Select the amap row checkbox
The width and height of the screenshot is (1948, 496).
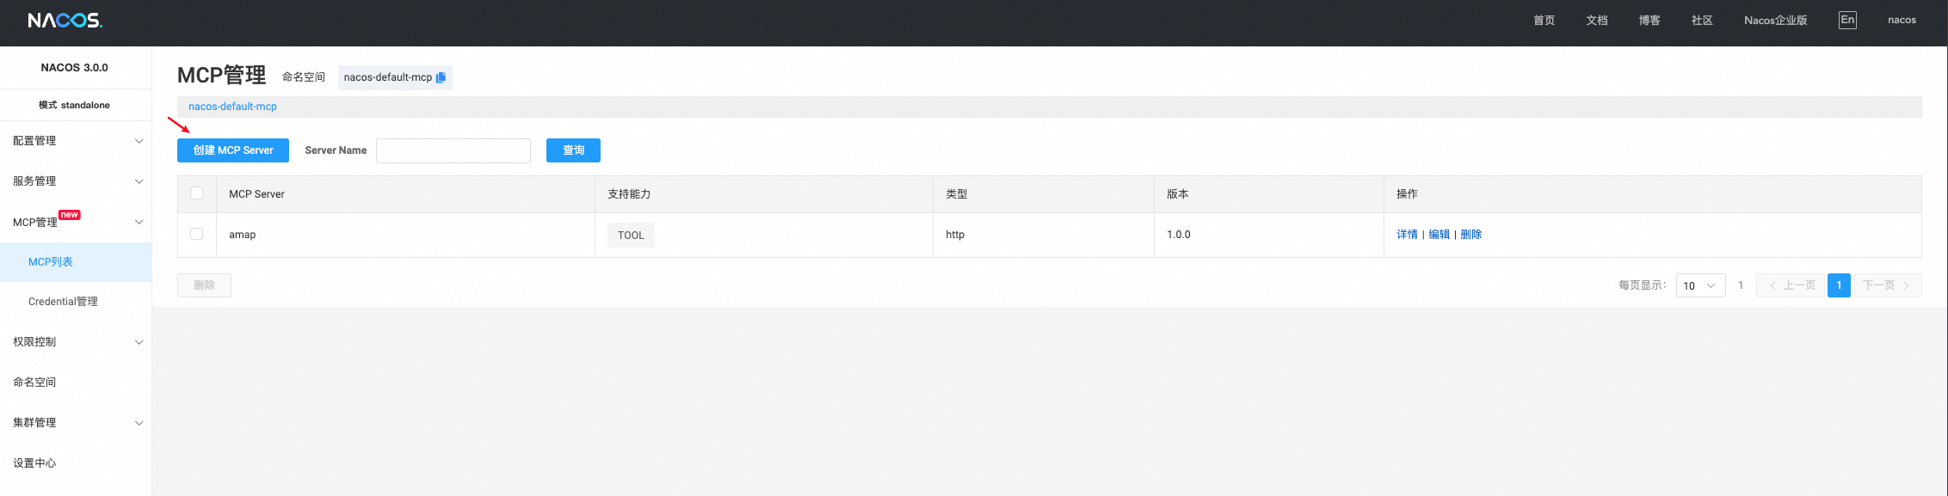click(197, 234)
